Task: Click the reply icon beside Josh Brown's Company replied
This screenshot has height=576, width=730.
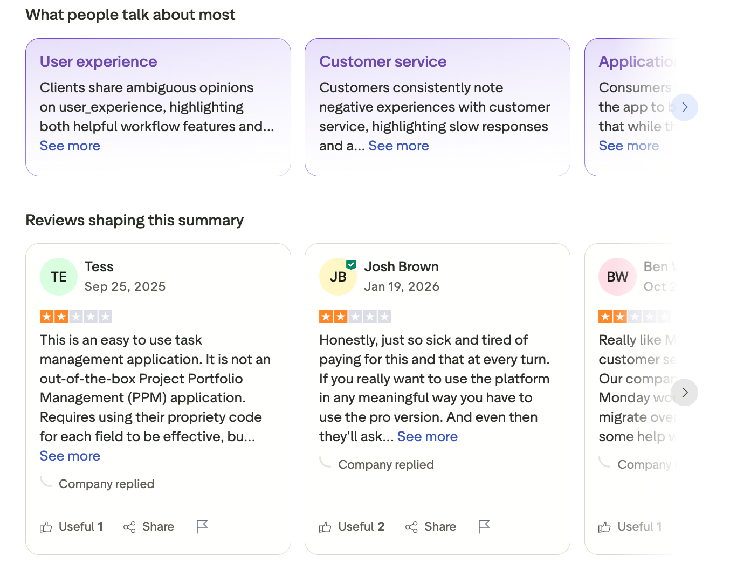Action: tap(325, 461)
